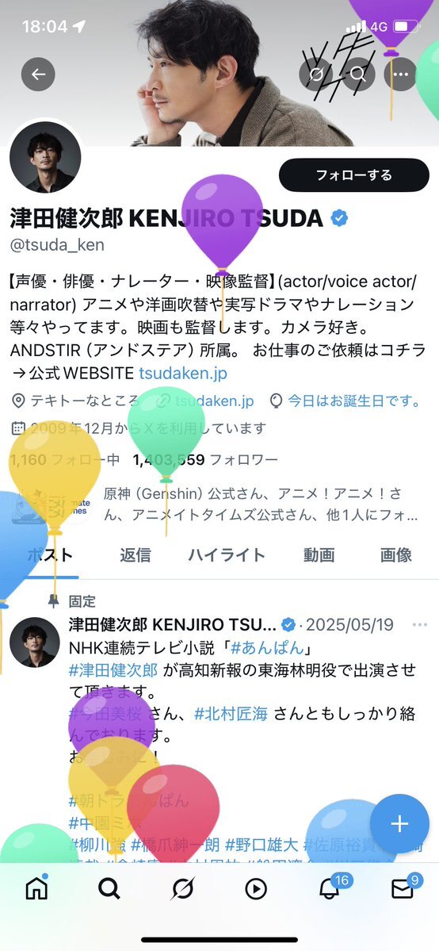
Task: Go to Home in bottom navigation
Action: 37,889
